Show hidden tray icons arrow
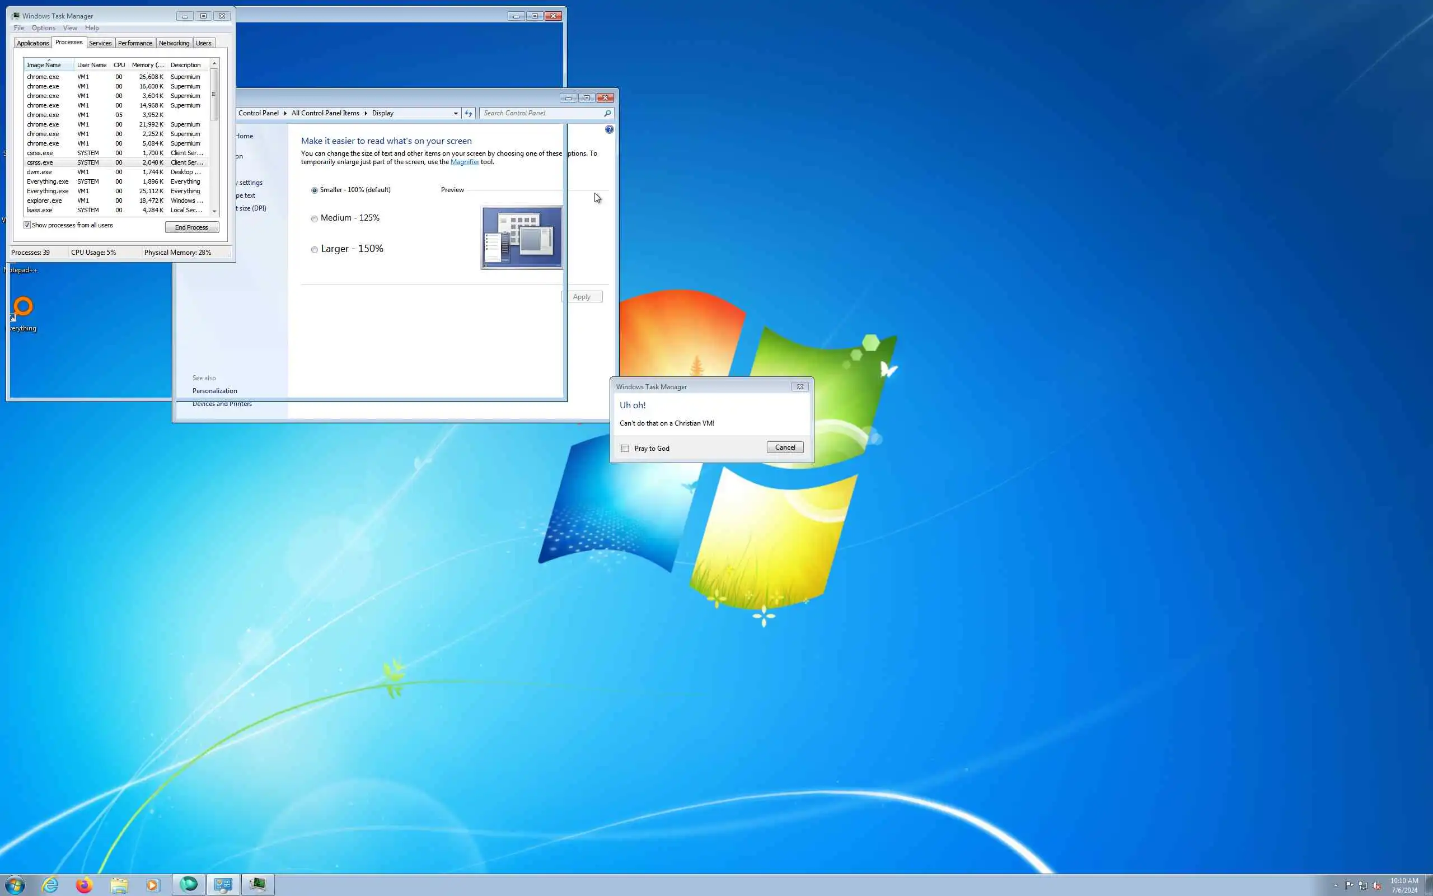The height and width of the screenshot is (896, 1433). (1336, 885)
